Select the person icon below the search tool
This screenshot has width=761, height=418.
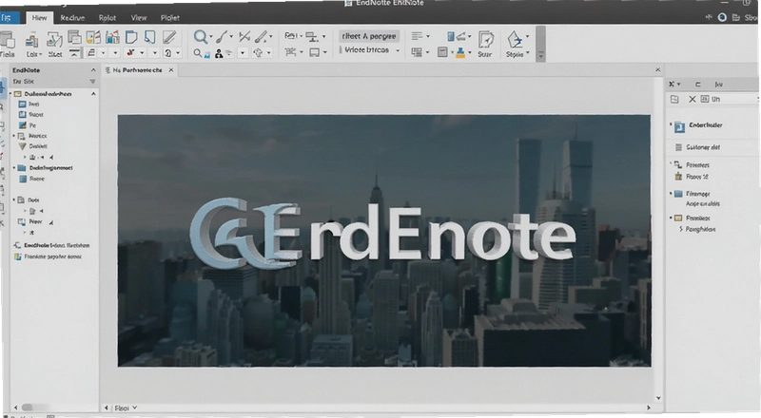219,53
